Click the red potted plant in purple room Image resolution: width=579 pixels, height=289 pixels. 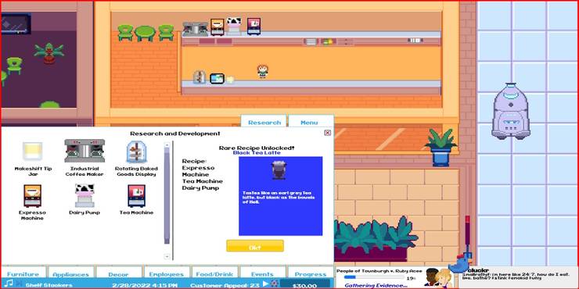[x=49, y=53]
